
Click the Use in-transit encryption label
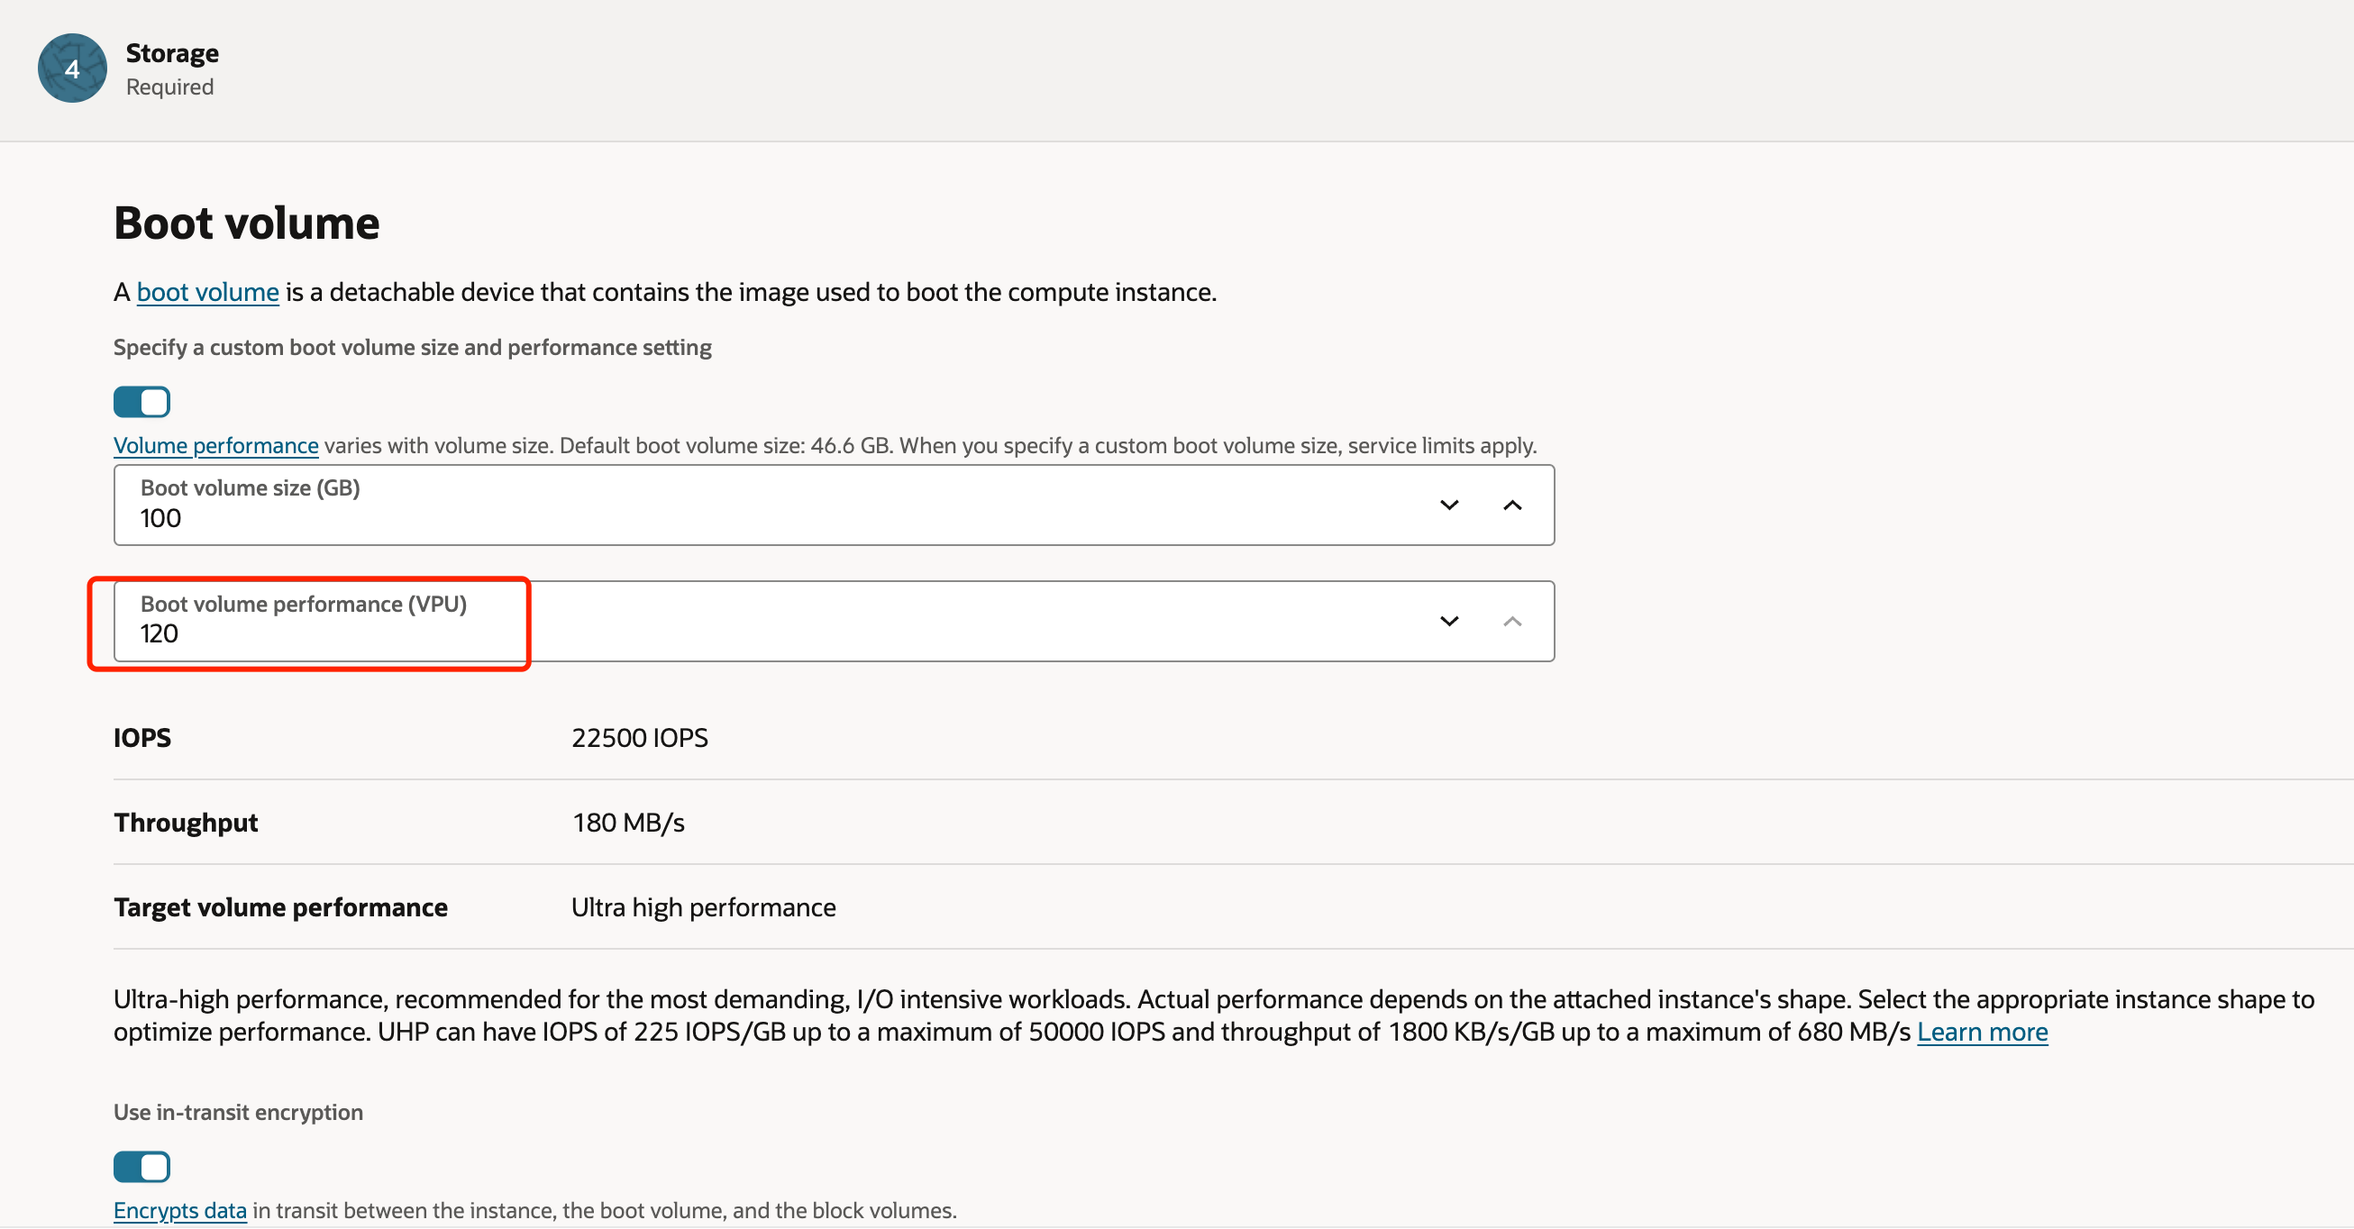[238, 1112]
